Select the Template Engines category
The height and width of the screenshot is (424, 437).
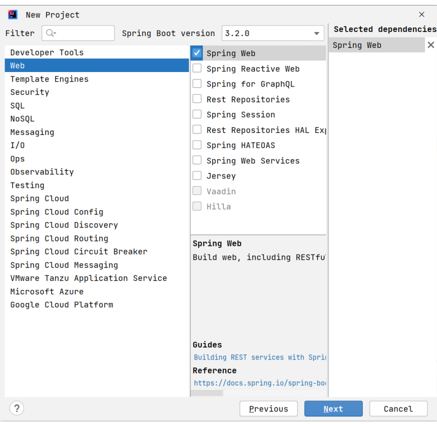pos(97,79)
